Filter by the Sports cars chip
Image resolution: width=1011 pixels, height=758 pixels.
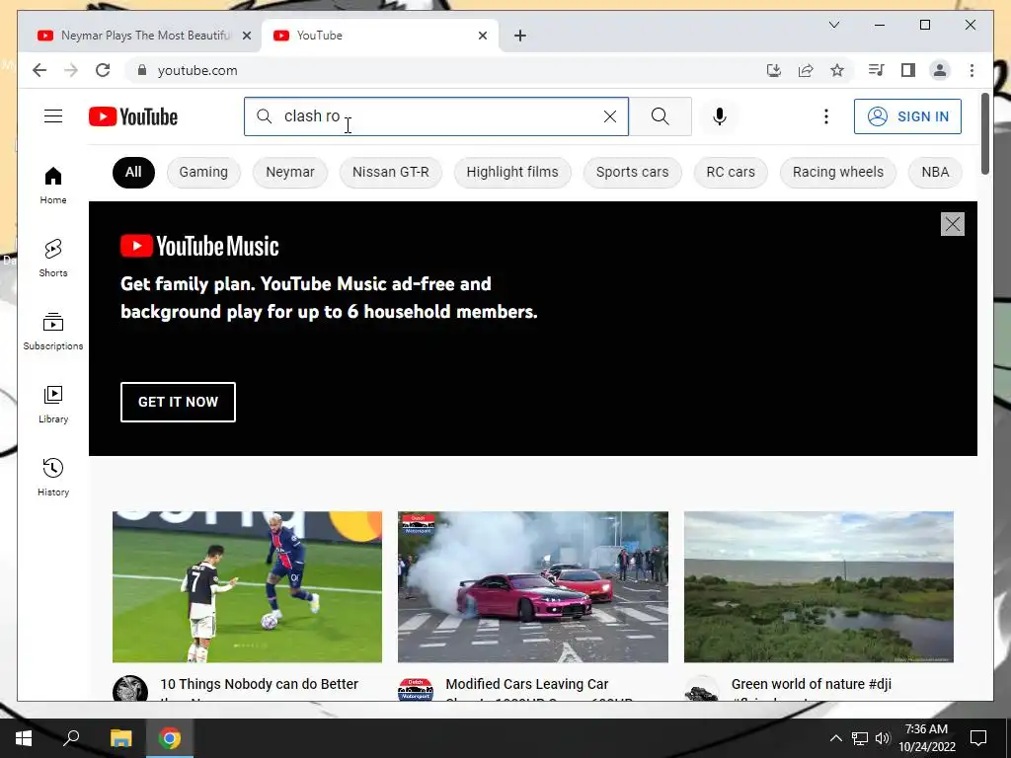click(633, 172)
